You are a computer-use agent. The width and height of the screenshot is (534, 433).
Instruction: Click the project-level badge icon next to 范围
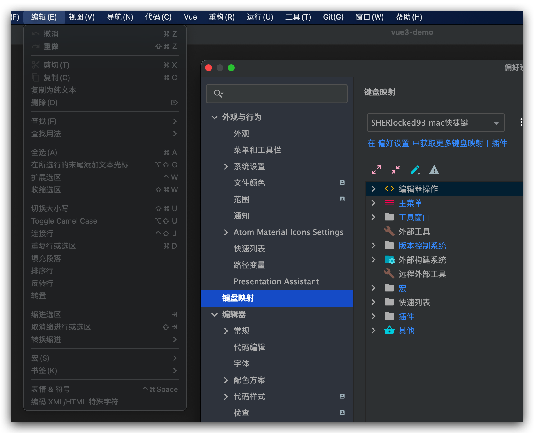pyautogui.click(x=342, y=199)
